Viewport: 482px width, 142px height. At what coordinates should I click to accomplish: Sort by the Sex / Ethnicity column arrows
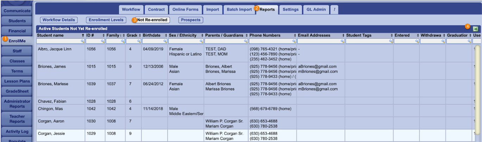(x=202, y=35)
